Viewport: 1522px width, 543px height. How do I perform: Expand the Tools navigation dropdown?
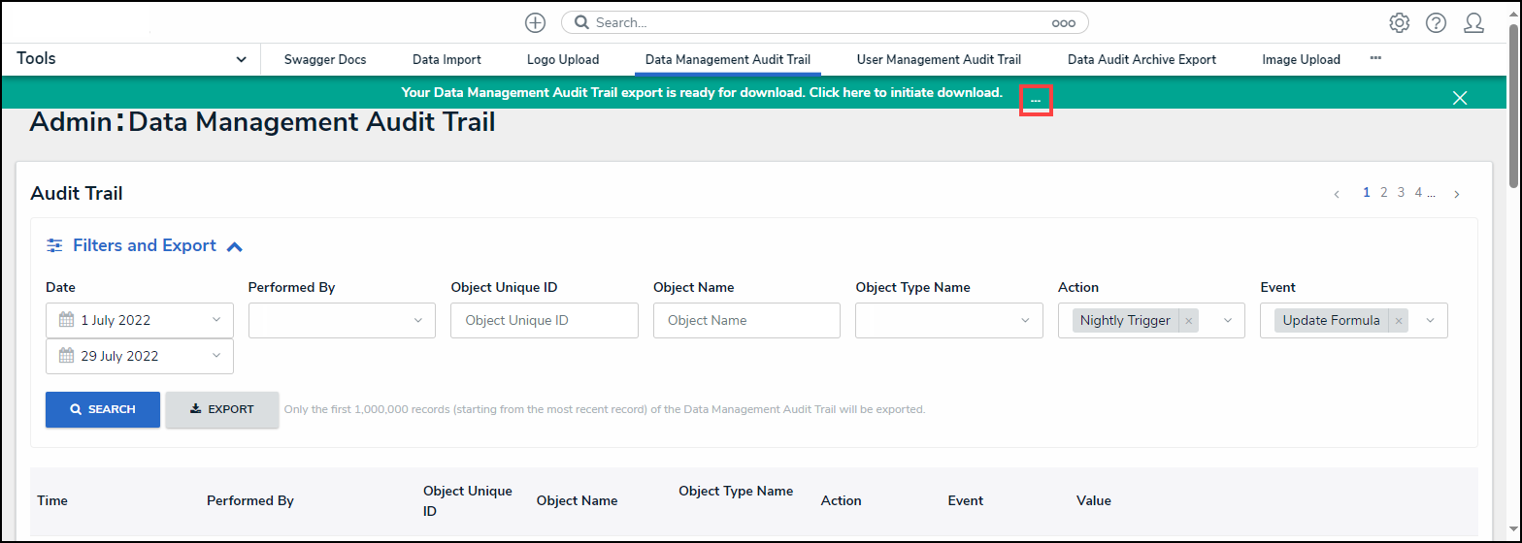pos(241,60)
